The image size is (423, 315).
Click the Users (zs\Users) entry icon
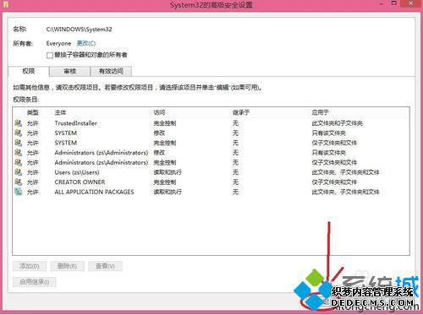point(19,172)
